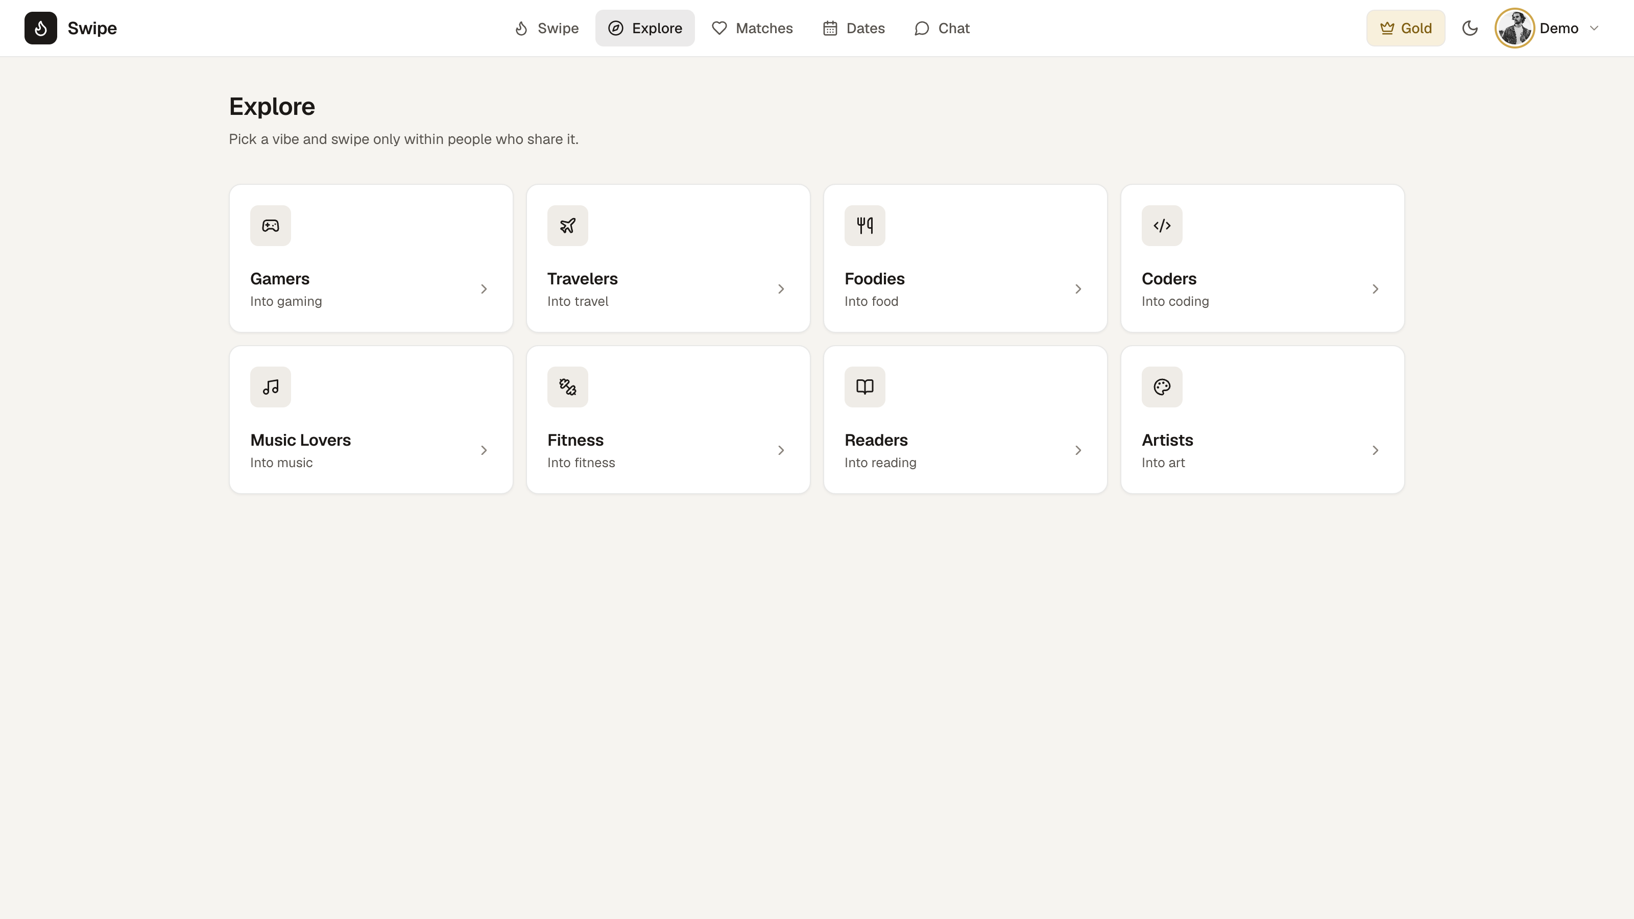
Task: Click the Travelers airplane icon
Action: (x=568, y=226)
